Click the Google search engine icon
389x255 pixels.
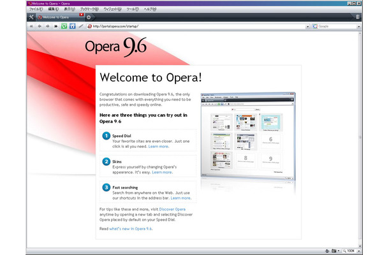(315, 26)
